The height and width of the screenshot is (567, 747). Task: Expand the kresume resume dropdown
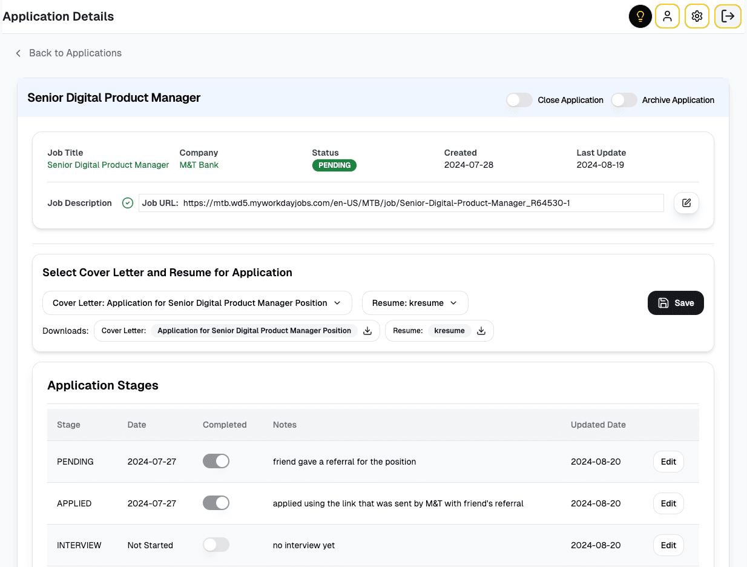[x=415, y=303]
